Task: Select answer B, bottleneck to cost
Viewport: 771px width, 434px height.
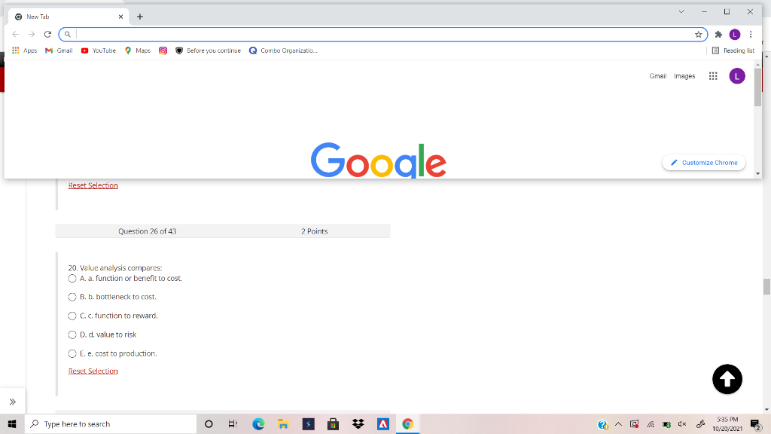Action: 72,297
